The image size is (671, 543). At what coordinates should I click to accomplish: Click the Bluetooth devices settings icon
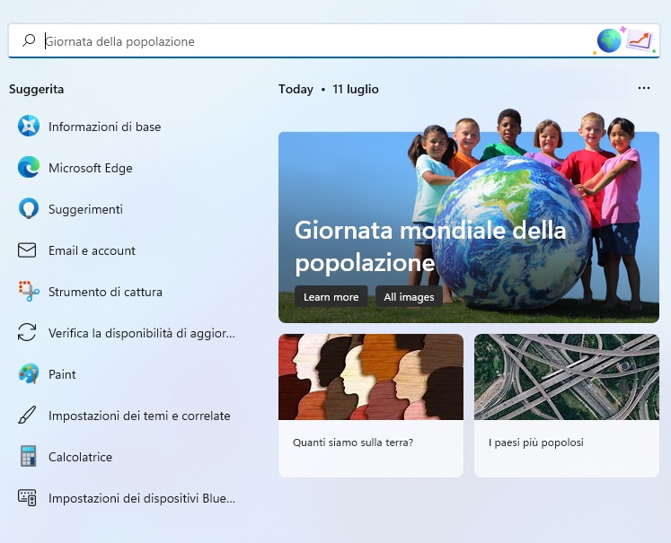(27, 498)
